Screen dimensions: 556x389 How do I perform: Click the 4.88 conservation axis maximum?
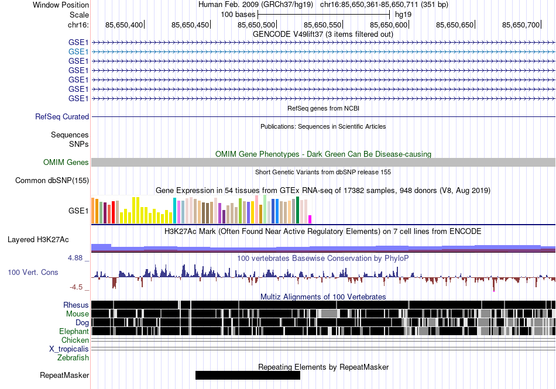coord(75,258)
